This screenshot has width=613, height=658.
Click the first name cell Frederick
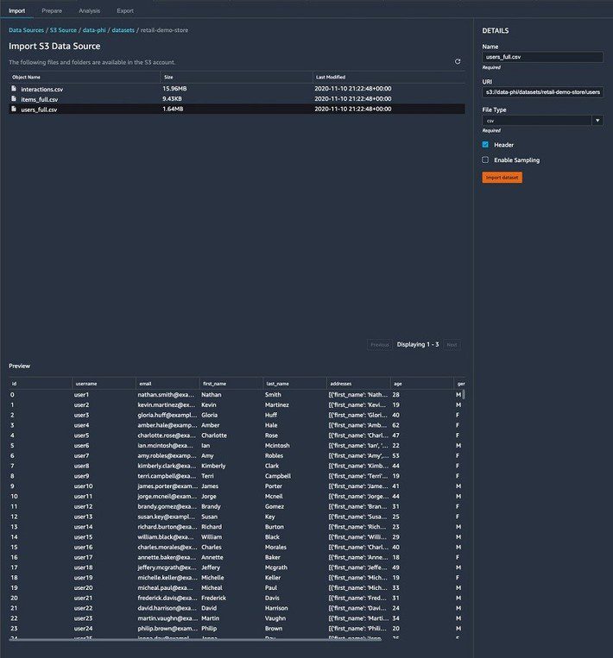pos(213,598)
